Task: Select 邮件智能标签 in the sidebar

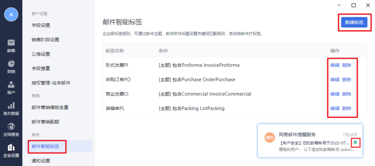Action: 45,146
